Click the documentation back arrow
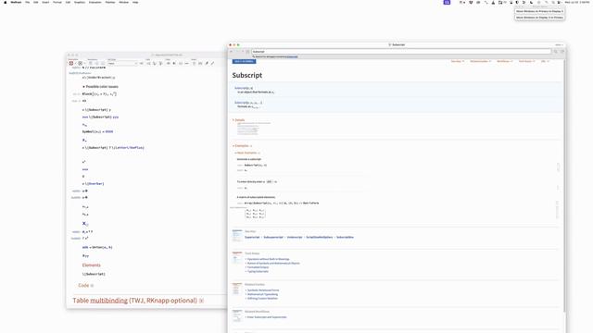The image size is (593, 333). click(x=232, y=52)
